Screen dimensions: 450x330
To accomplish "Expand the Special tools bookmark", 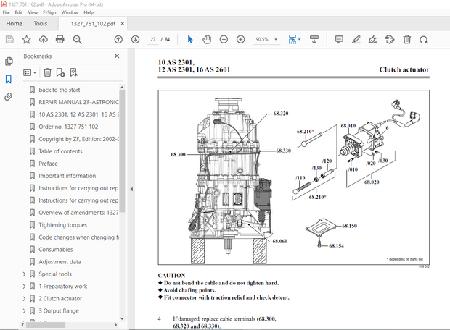I will (x=25, y=274).
